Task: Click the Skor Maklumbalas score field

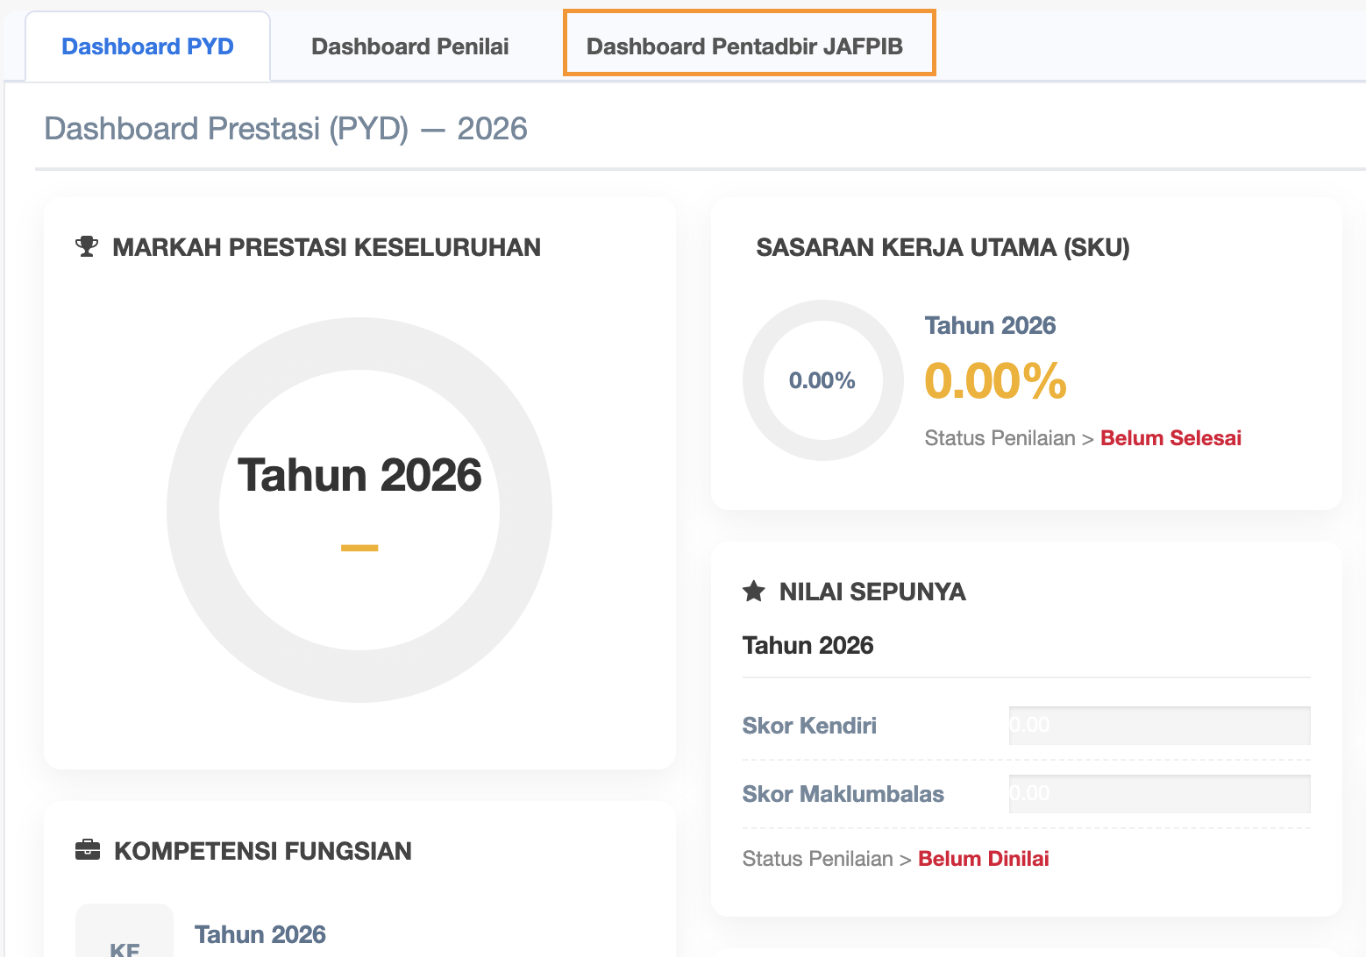Action: [1159, 794]
